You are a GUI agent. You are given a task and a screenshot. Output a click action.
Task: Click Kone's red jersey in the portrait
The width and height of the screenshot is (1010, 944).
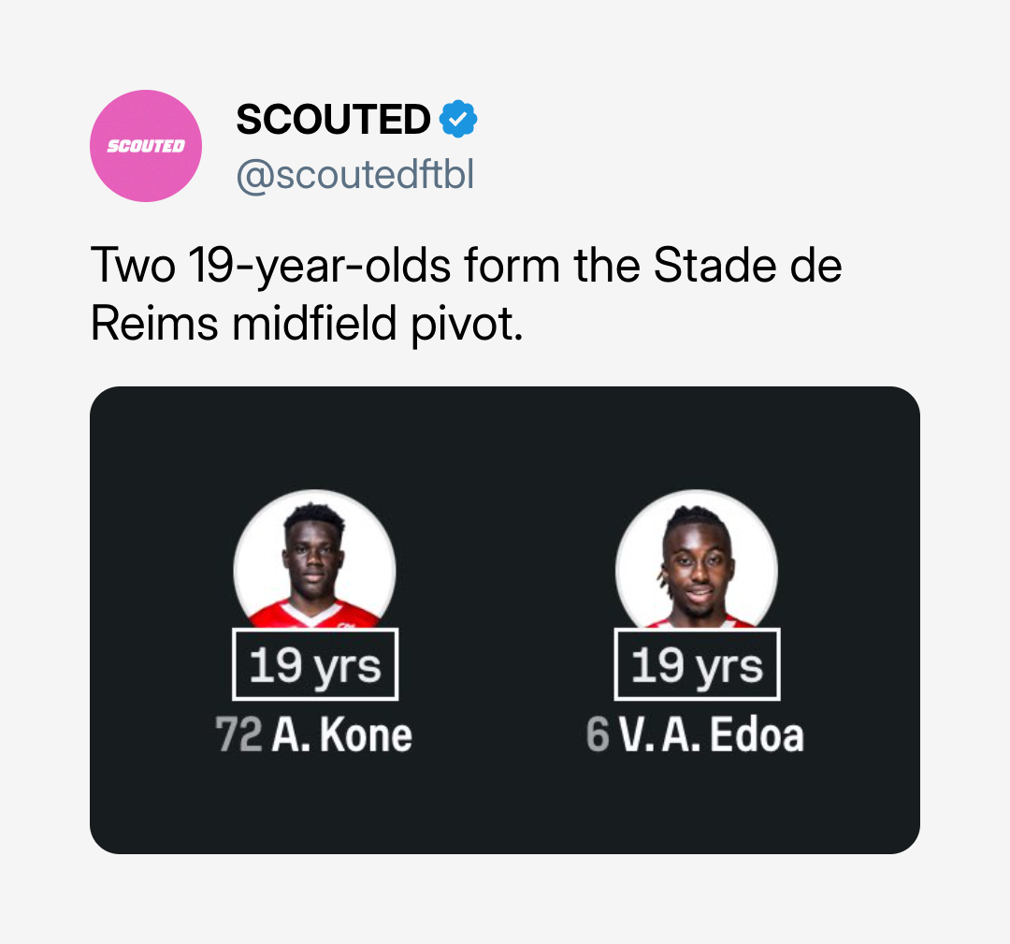click(313, 614)
